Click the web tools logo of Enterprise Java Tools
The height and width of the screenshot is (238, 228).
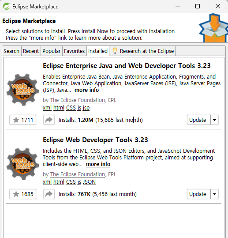pos(23,90)
